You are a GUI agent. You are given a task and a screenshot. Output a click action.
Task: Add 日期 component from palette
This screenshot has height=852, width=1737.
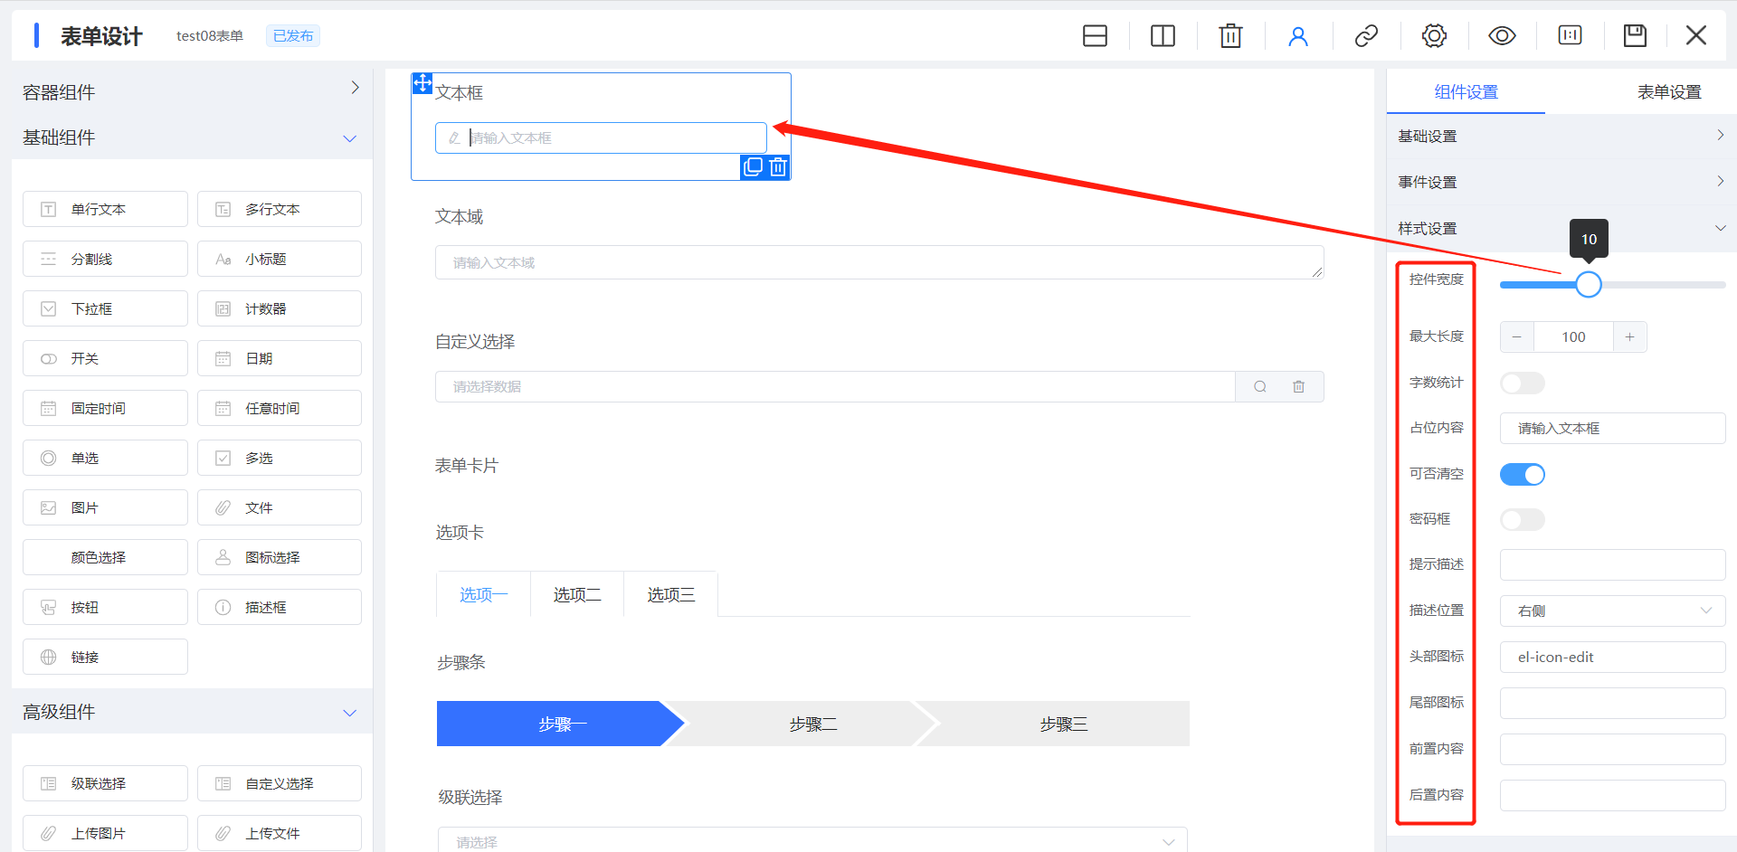[280, 358]
